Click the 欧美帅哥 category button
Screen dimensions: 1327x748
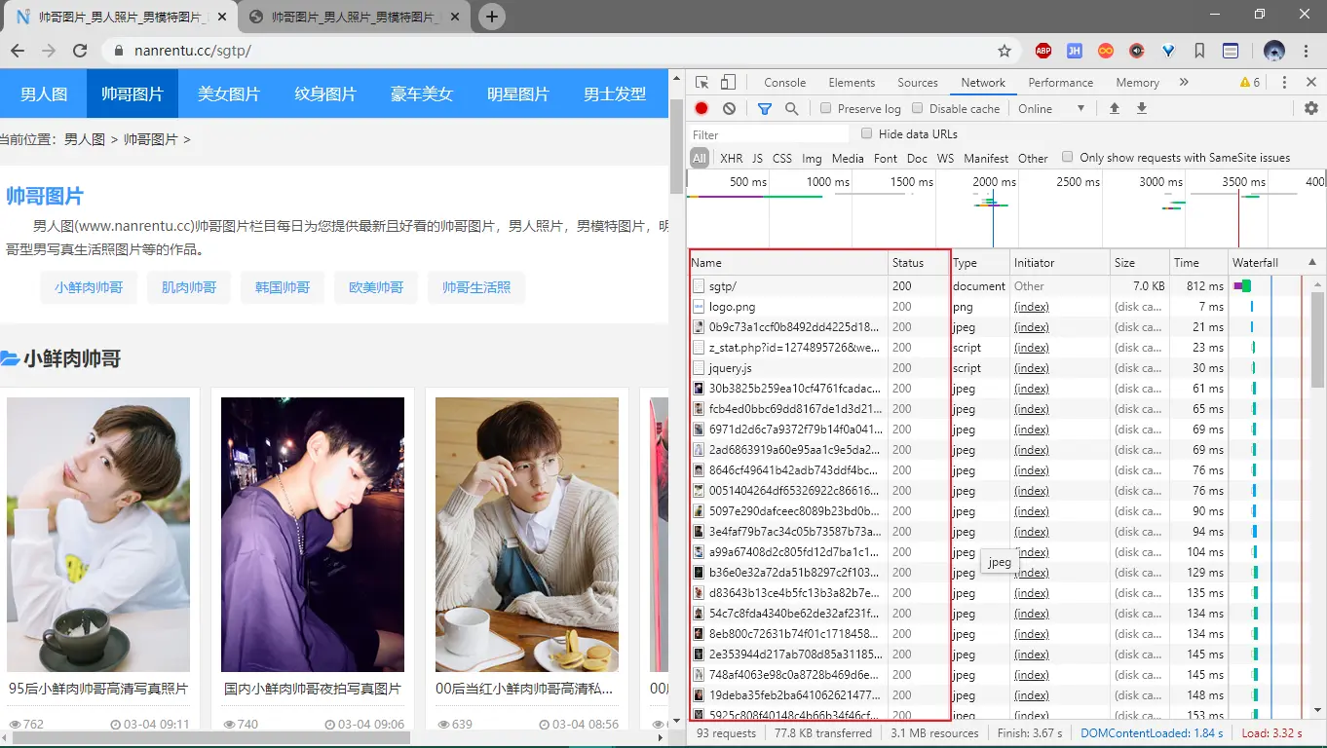point(376,287)
